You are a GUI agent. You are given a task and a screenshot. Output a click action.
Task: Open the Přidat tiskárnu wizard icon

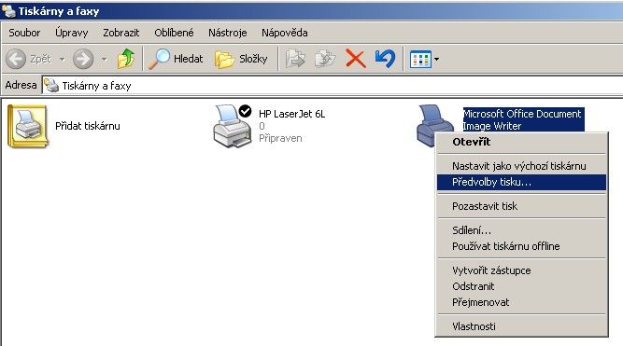pyautogui.click(x=28, y=126)
